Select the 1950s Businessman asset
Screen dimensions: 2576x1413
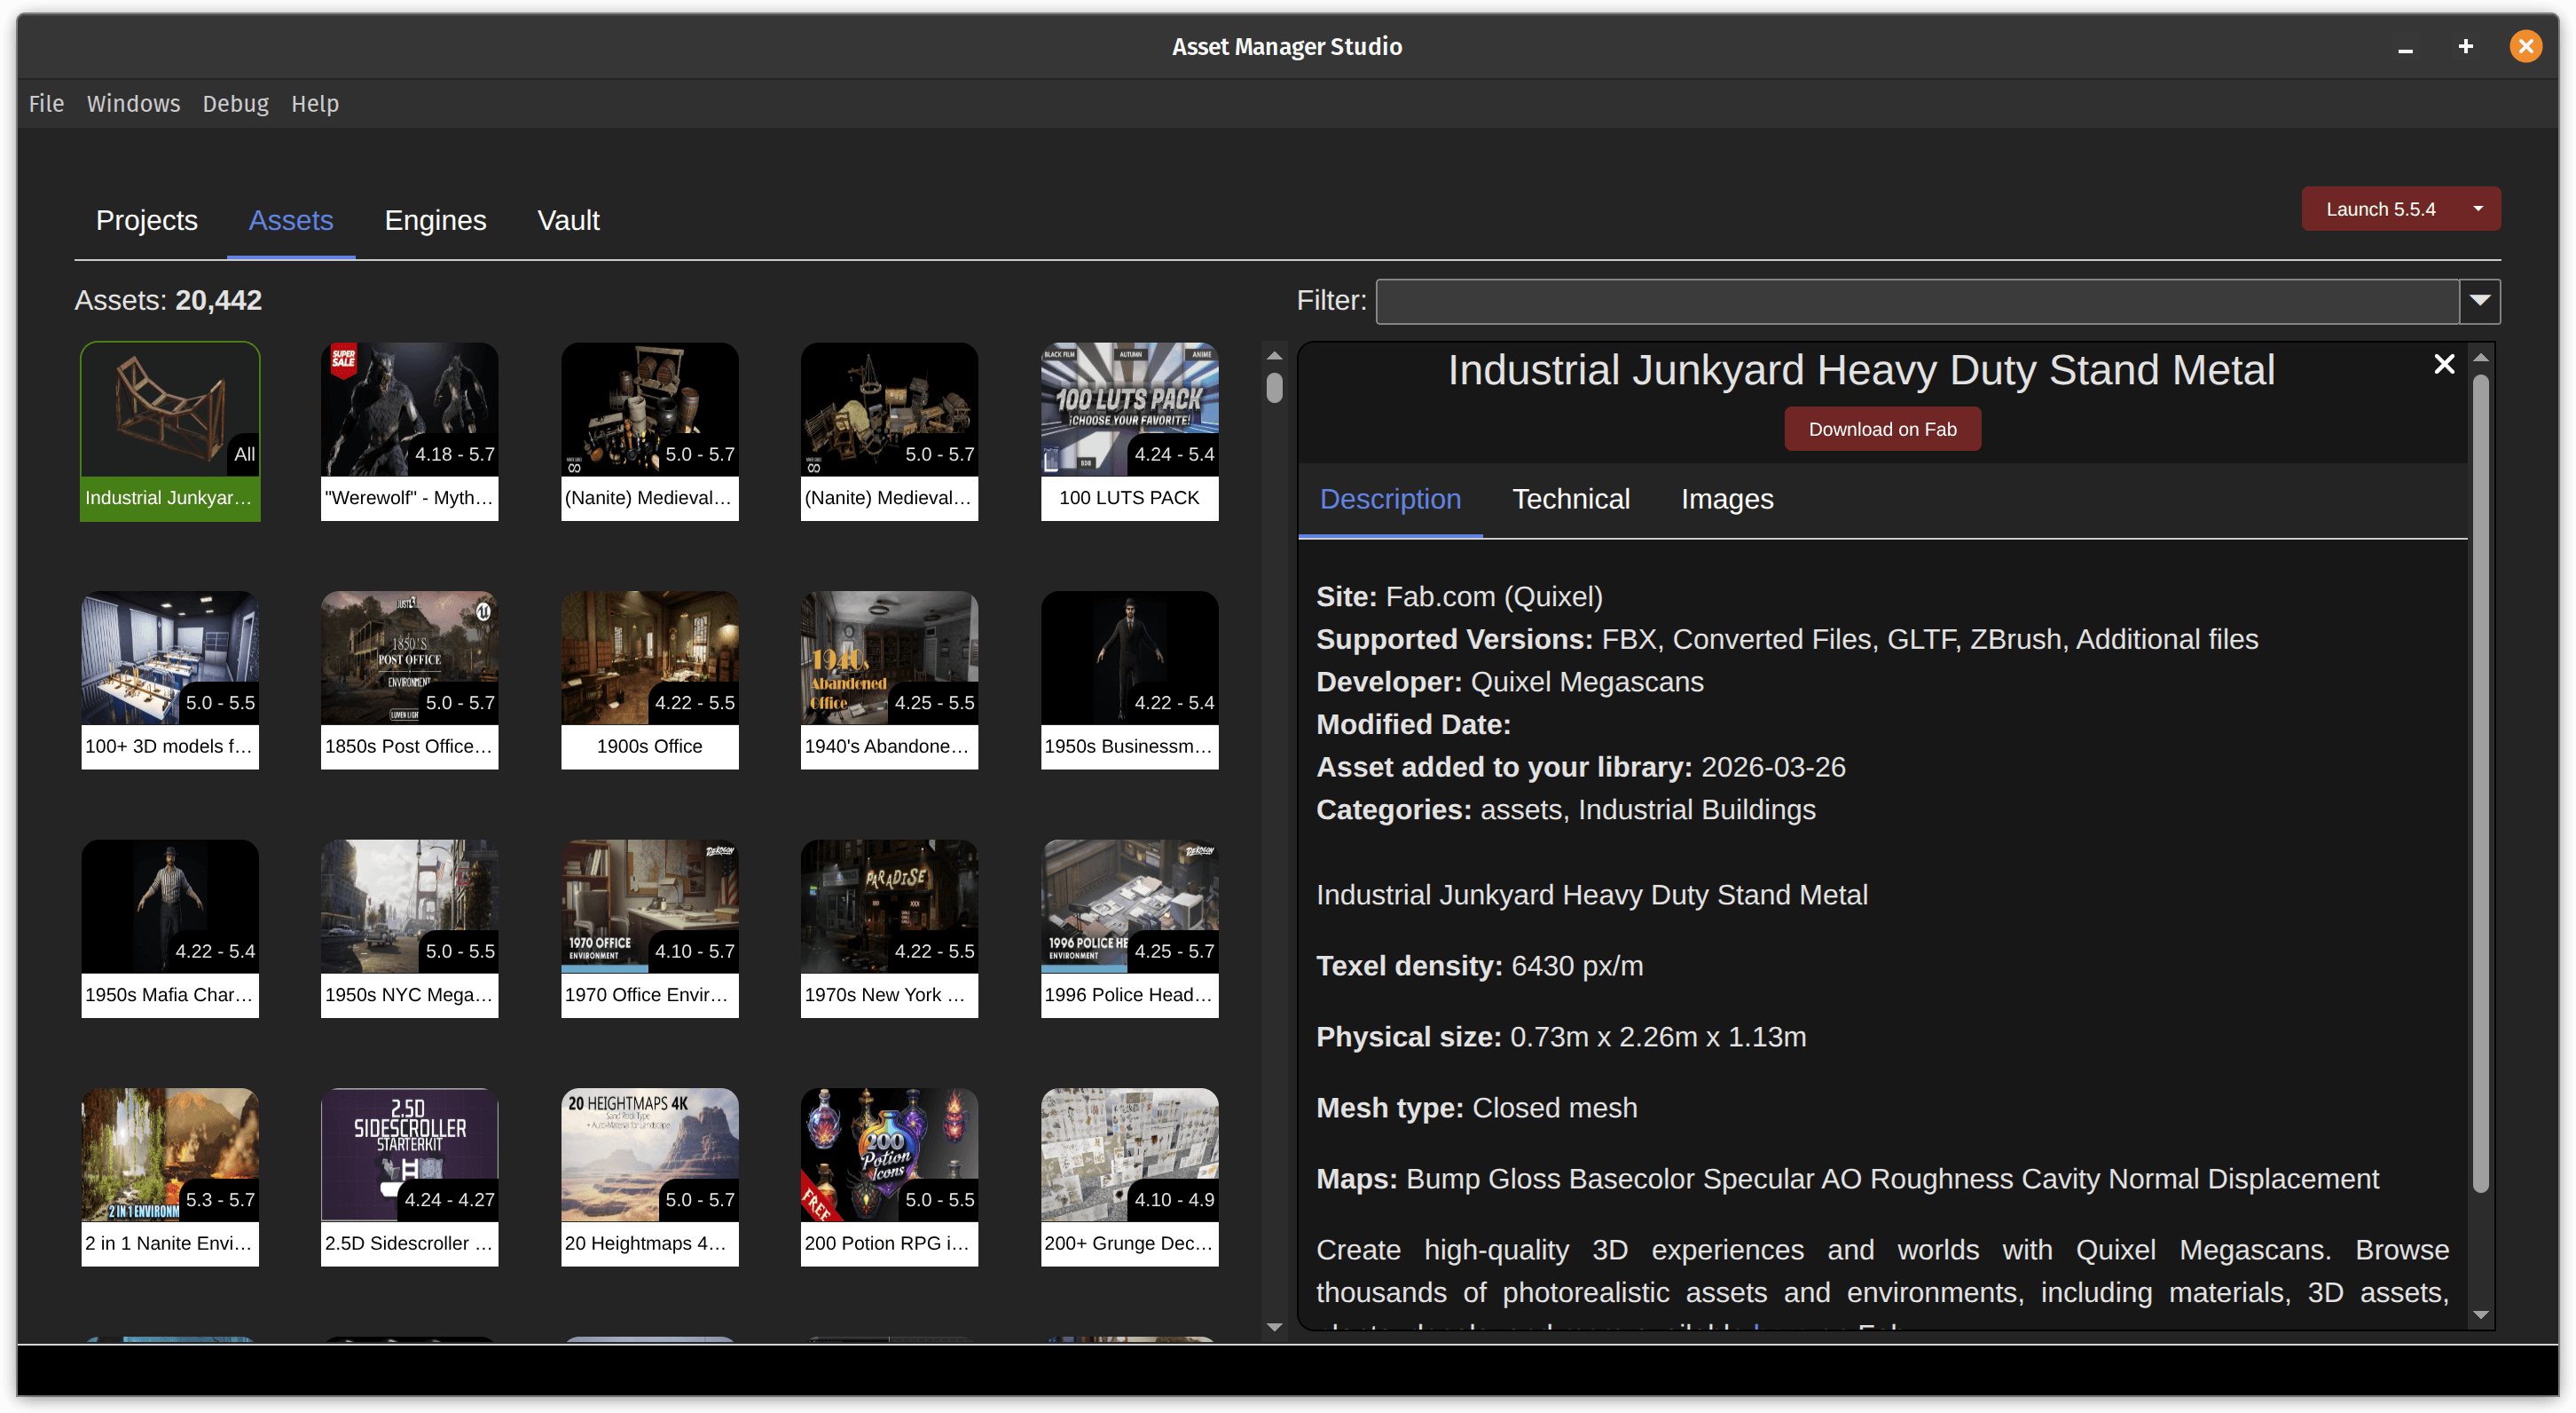[x=1129, y=680]
